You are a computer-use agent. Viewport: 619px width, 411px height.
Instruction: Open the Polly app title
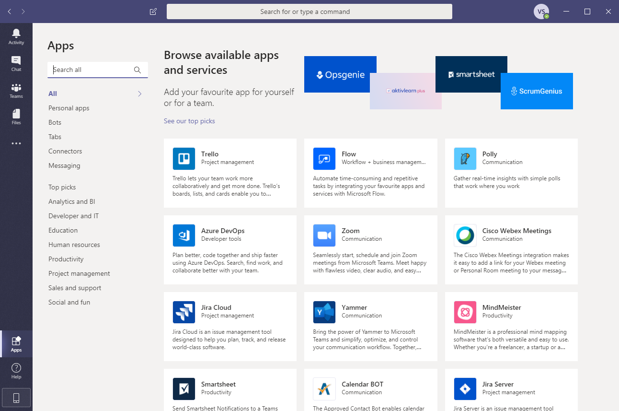click(x=490, y=154)
